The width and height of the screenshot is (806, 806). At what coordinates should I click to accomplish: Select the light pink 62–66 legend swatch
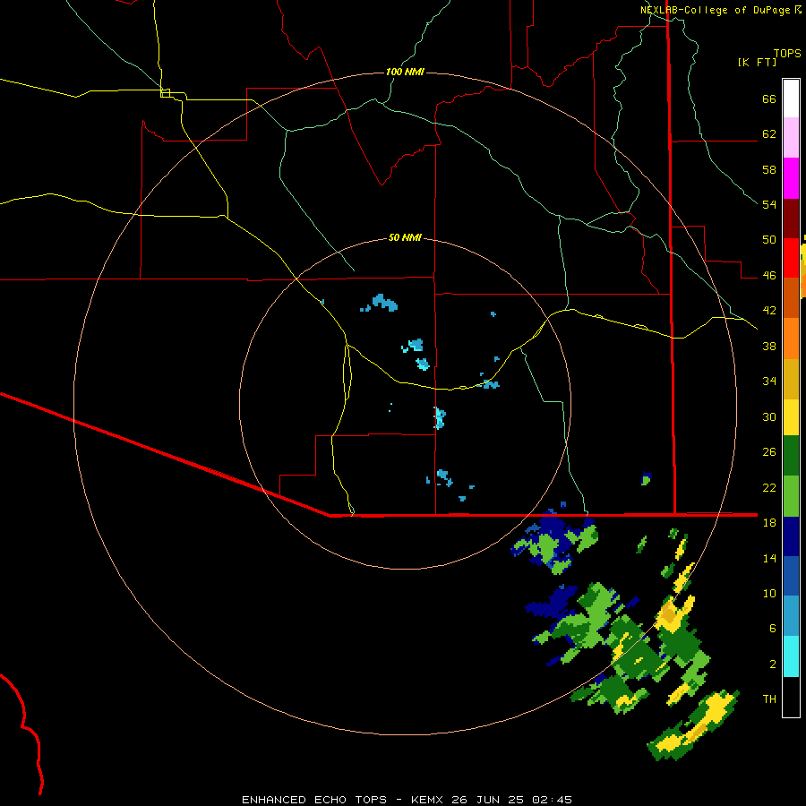tap(791, 137)
